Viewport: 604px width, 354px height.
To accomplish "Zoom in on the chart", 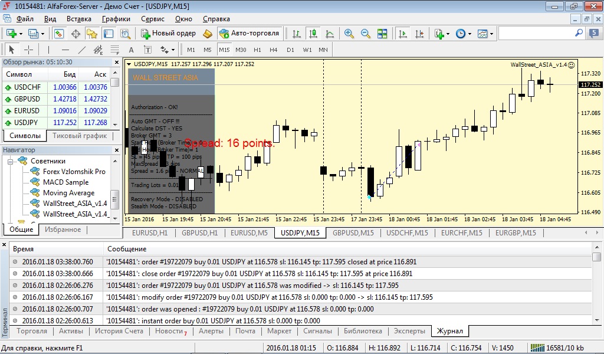I will [349, 34].
